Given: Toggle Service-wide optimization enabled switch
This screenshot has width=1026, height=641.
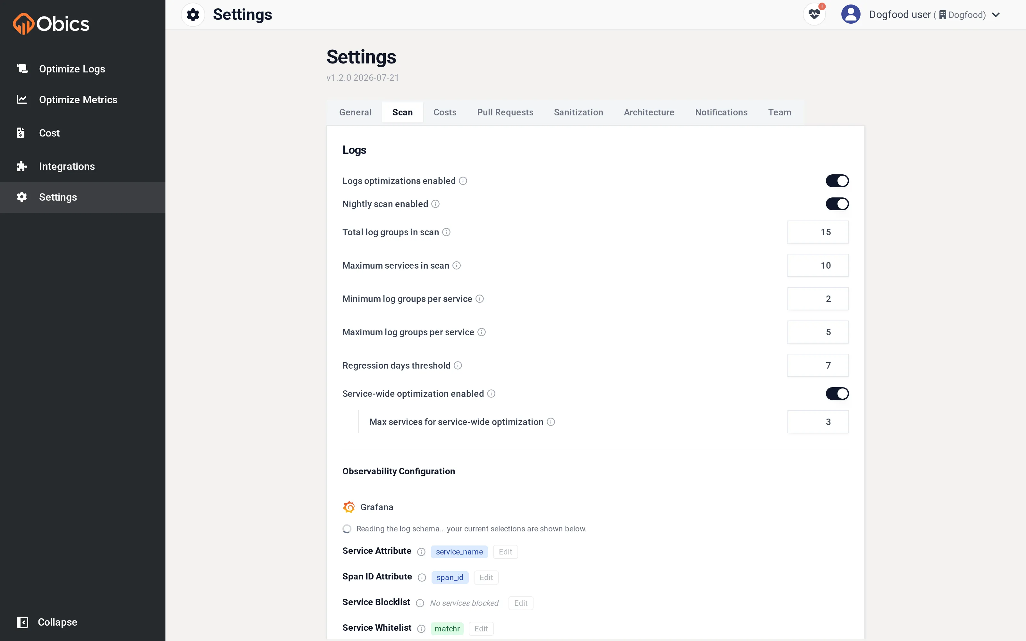Looking at the screenshot, I should tap(837, 394).
